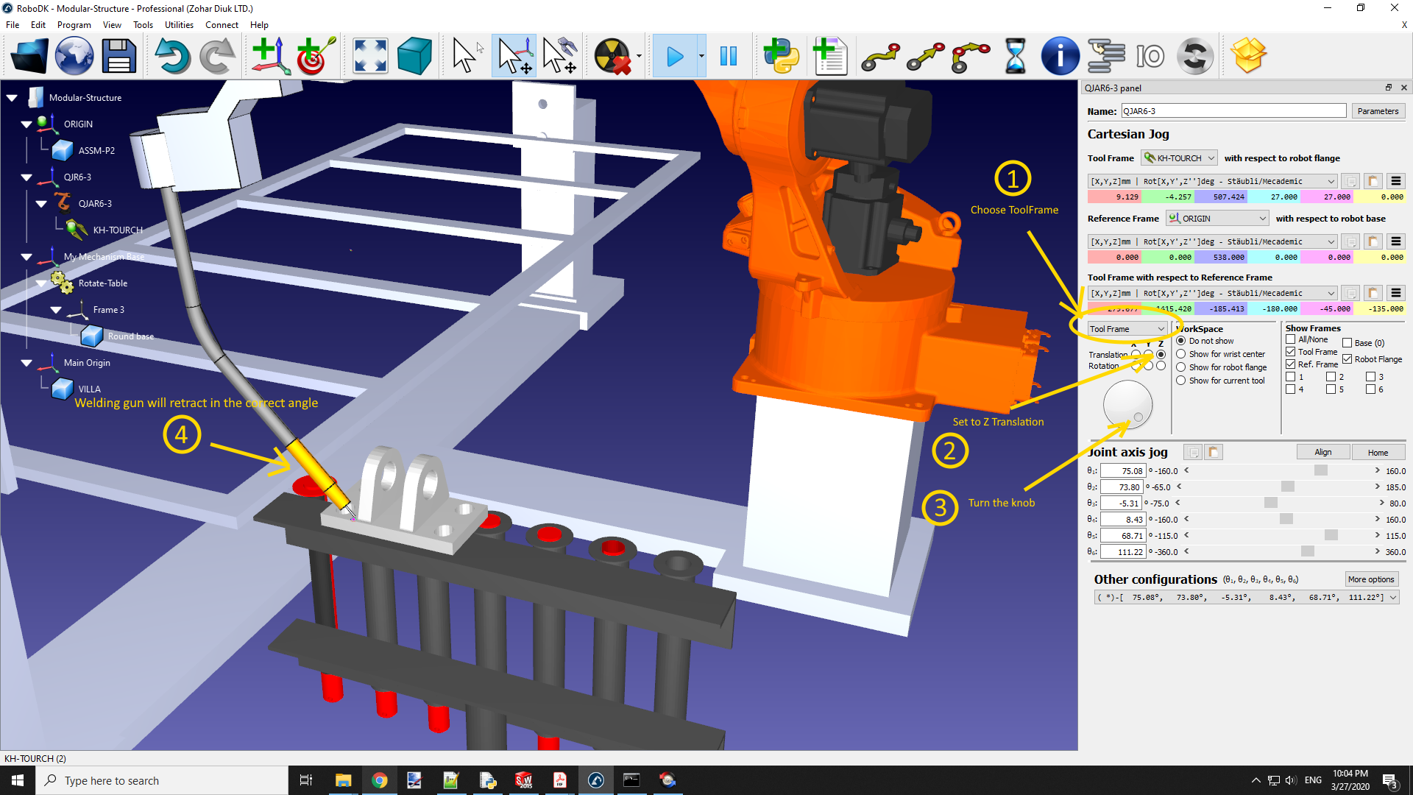Click the Python script icon

(x=781, y=57)
